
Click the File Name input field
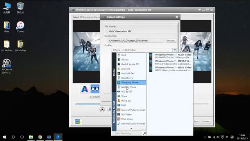(x=142, y=31)
